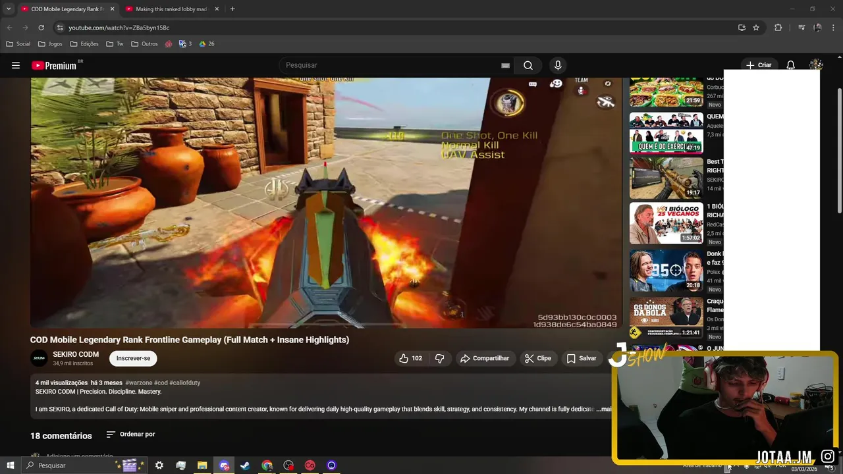
Task: Click the #callofduty hashtag
Action: point(185,382)
